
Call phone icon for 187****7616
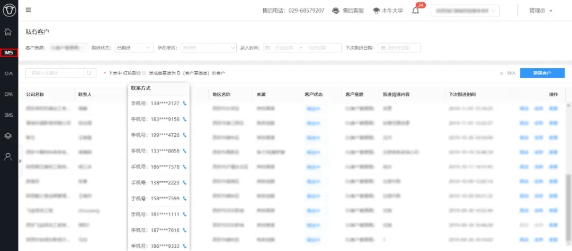pos(185,230)
